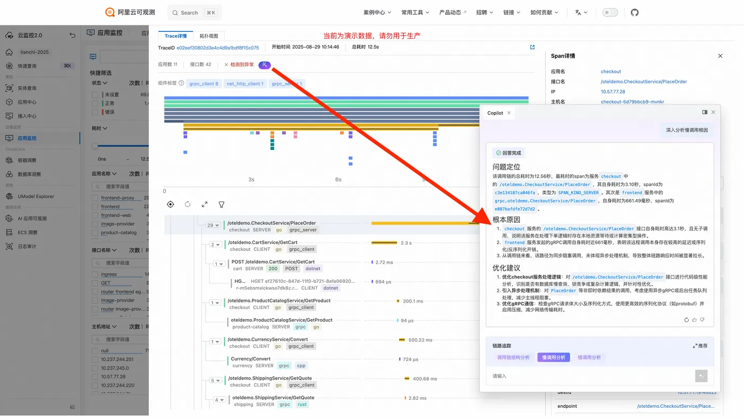
Task: Check the 错误 status checkbox
Action: click(x=95, y=112)
